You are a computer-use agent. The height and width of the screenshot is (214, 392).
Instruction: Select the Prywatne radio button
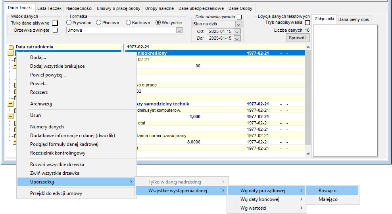[x=69, y=23]
